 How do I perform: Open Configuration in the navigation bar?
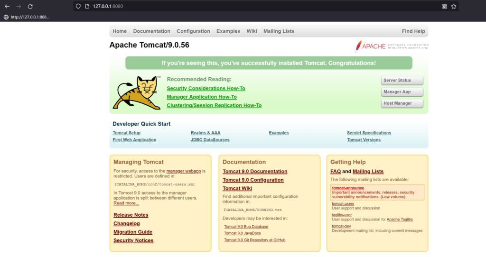pos(193,31)
